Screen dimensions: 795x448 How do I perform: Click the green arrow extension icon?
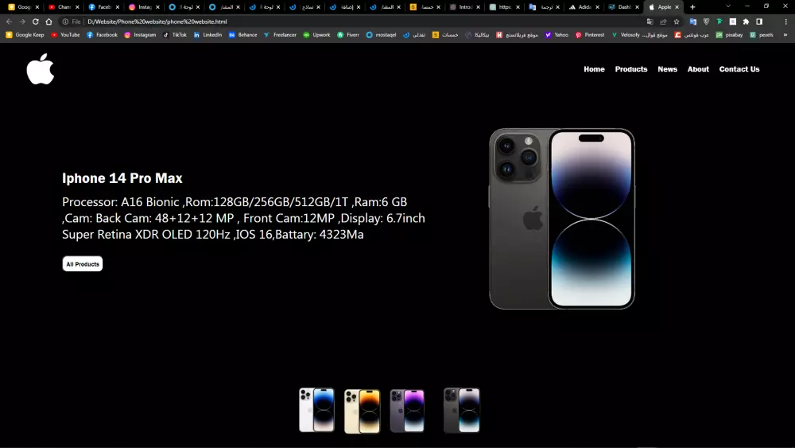pos(719,21)
